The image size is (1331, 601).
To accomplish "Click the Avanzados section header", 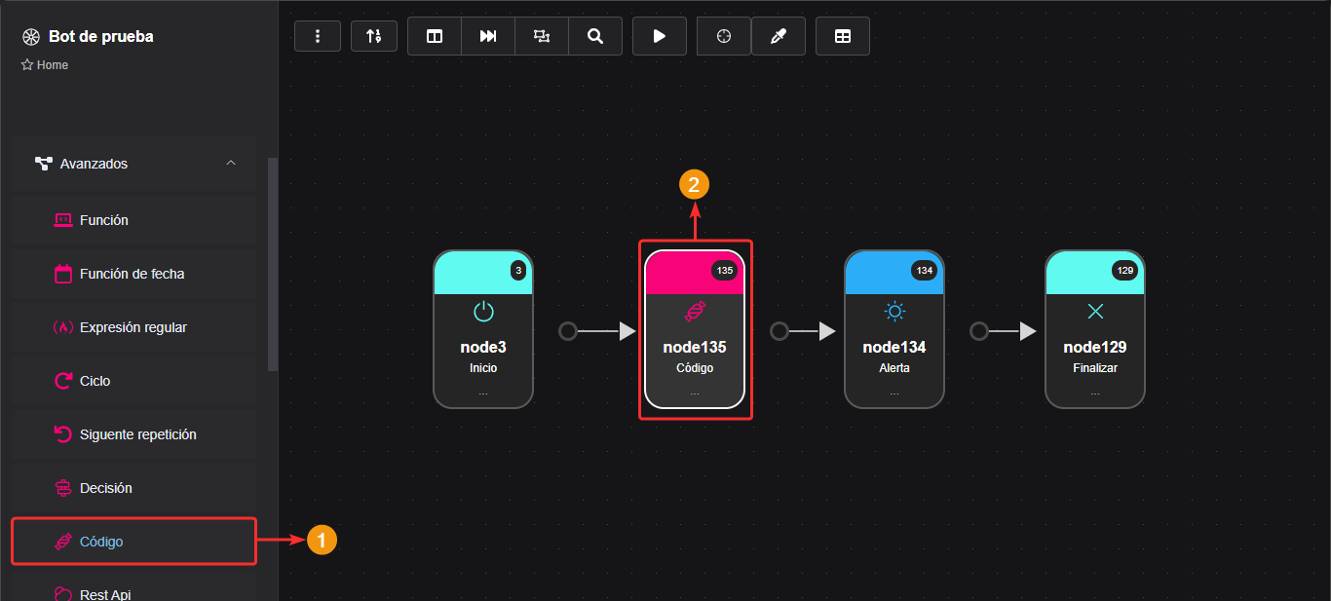I will [x=134, y=164].
